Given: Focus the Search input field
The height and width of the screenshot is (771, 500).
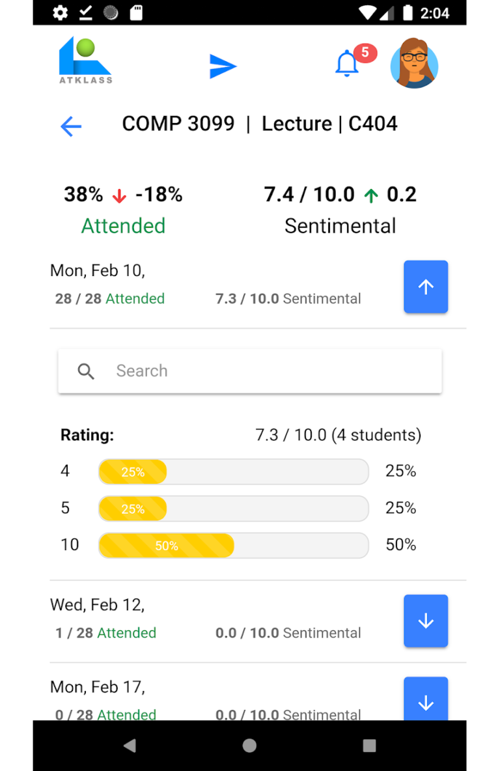Looking at the screenshot, I should tap(250, 371).
